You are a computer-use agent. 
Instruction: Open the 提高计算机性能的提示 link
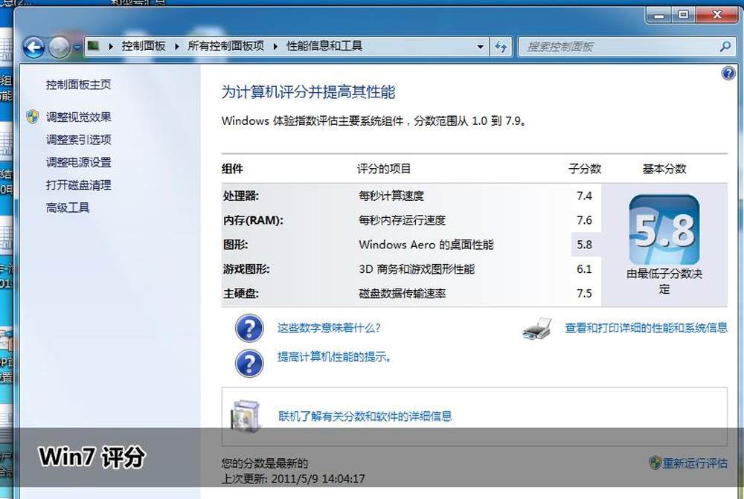tap(334, 357)
